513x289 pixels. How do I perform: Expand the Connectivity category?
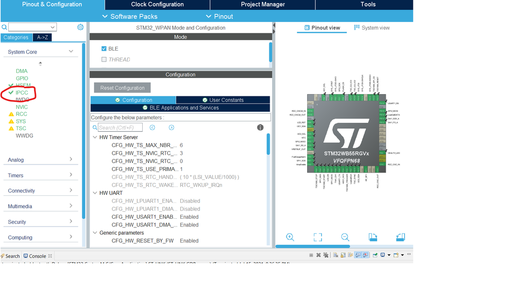point(71,190)
